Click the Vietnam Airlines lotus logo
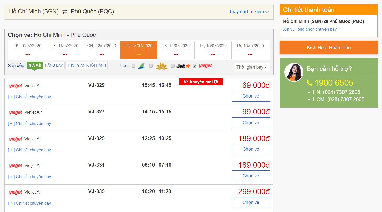 click(x=162, y=66)
